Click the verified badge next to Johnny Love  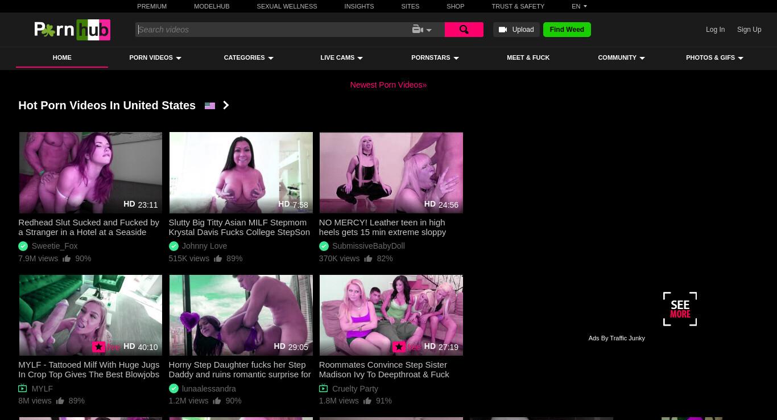coord(173,246)
